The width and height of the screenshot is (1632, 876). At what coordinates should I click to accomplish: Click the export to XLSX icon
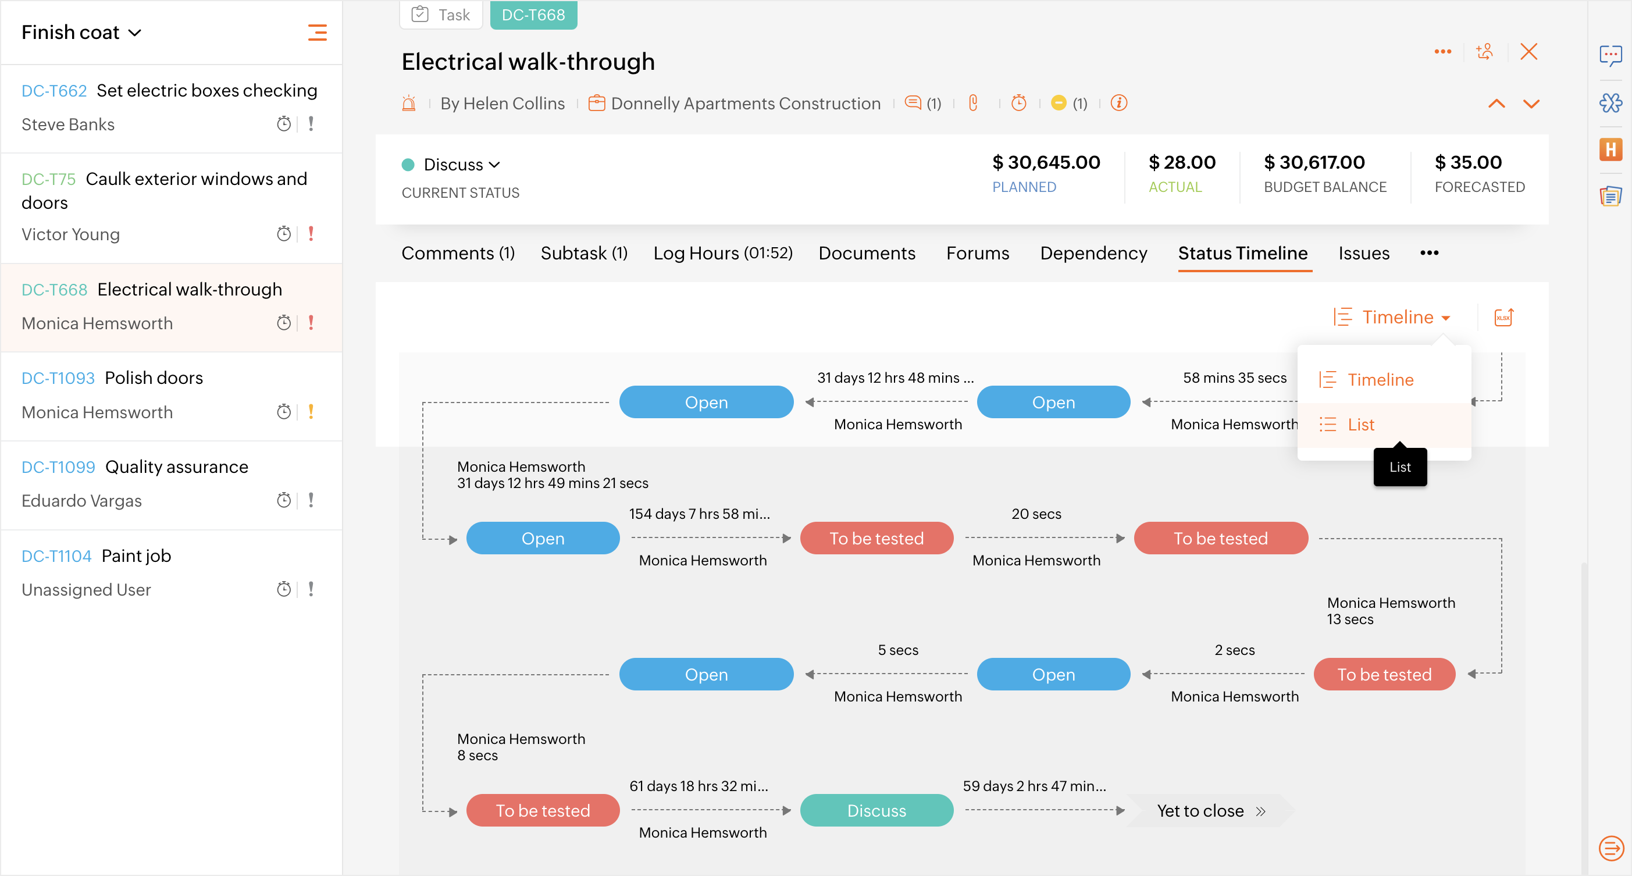tap(1503, 316)
